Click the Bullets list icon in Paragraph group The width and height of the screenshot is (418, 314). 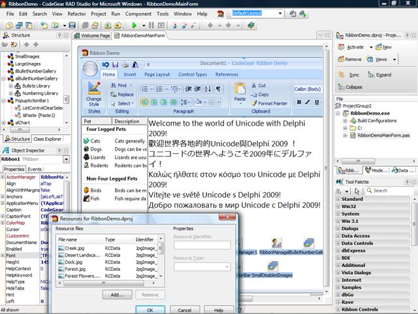144,89
